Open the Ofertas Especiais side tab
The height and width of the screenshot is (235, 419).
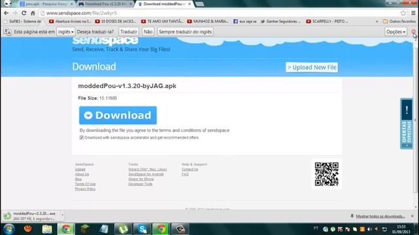tap(407, 123)
